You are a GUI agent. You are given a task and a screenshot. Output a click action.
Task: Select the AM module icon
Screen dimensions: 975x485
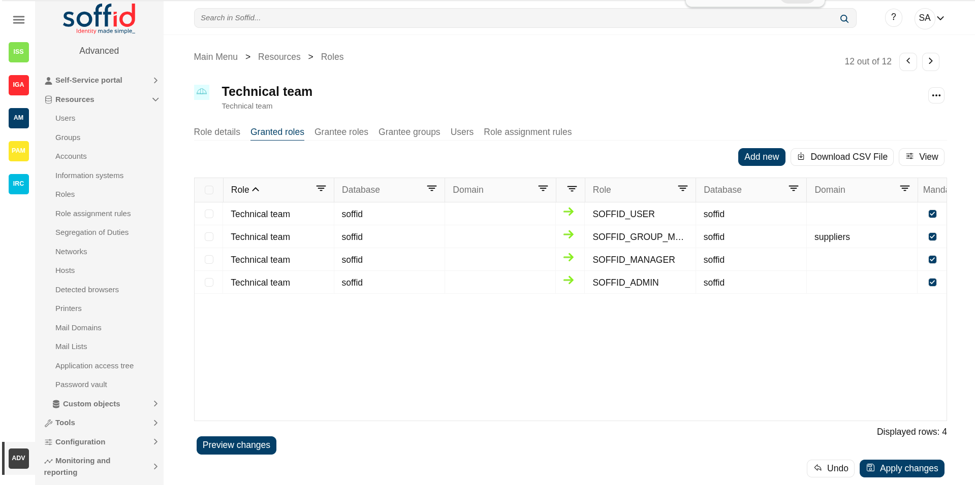click(x=19, y=118)
